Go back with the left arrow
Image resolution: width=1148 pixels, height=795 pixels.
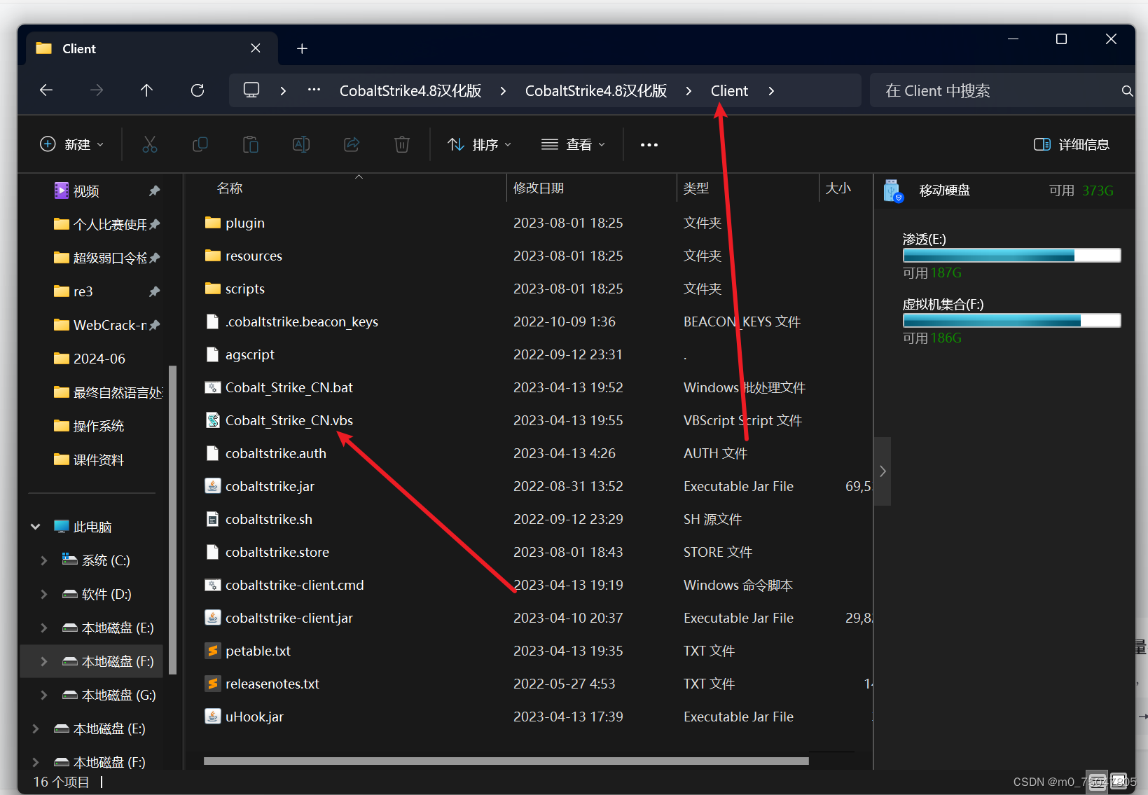pyautogui.click(x=46, y=90)
